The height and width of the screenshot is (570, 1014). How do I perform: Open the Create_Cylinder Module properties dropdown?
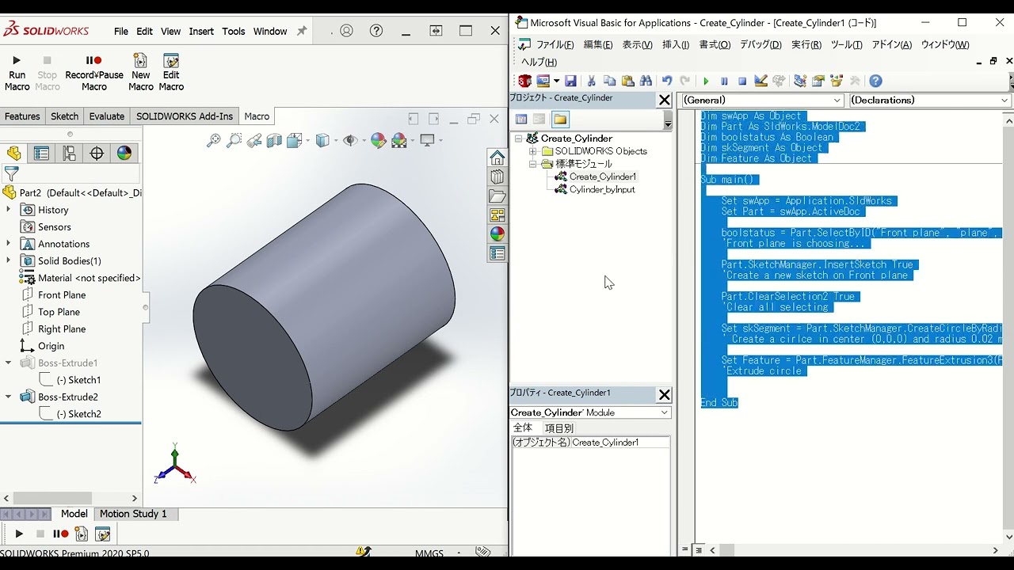(664, 412)
